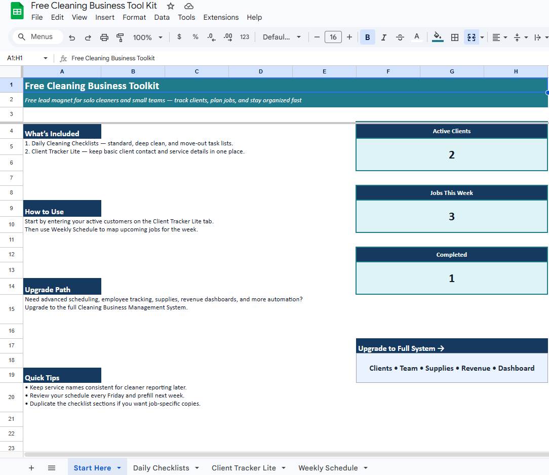Switch to the Weekly Schedule tab
The height and width of the screenshot is (475, 549).
click(328, 468)
